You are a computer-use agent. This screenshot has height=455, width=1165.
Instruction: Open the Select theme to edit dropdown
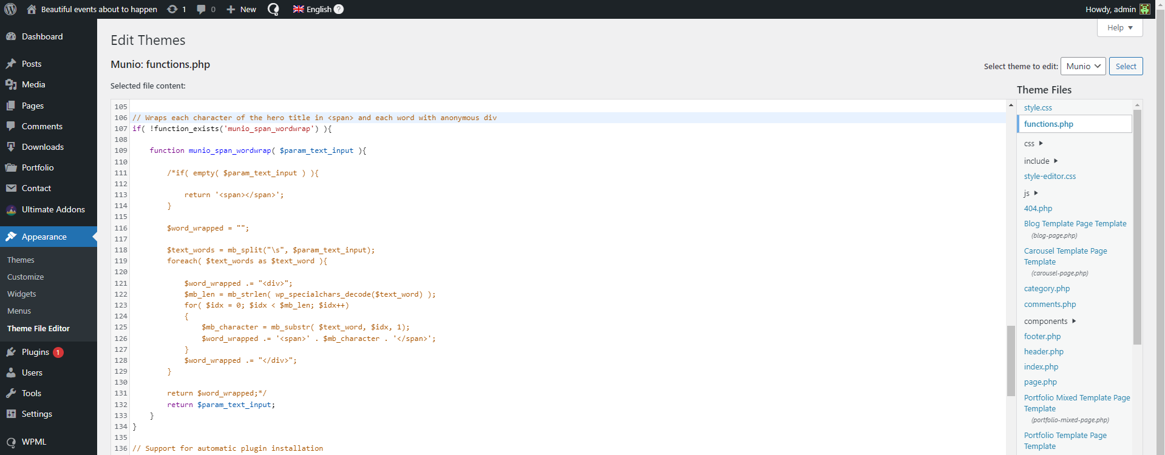[x=1083, y=66]
